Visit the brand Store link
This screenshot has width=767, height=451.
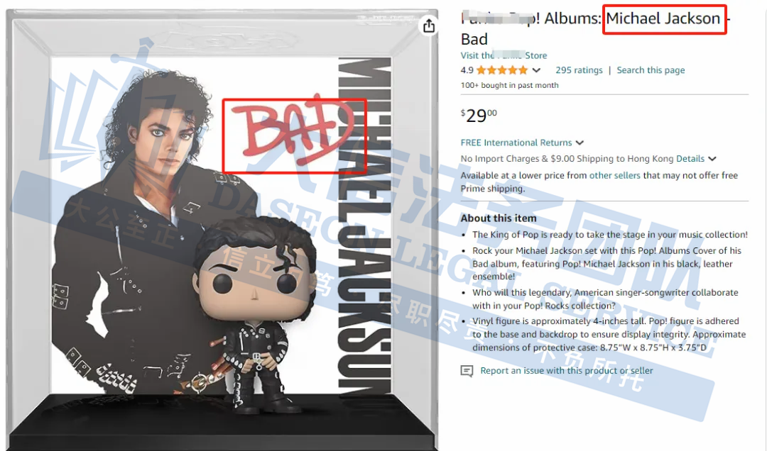pyautogui.click(x=504, y=55)
